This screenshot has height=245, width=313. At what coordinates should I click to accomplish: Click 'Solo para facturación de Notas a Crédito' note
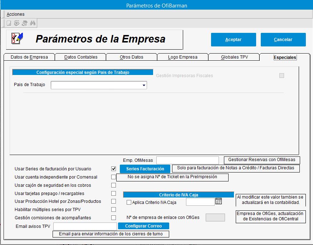235,168
